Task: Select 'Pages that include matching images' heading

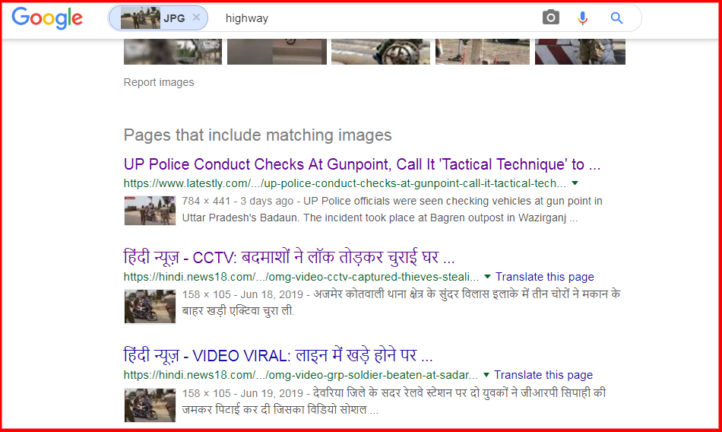Action: (258, 135)
